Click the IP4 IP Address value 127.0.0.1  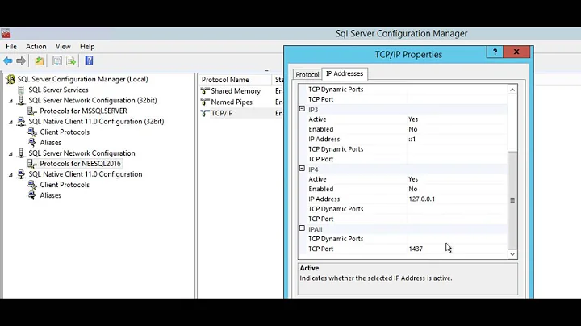[x=422, y=199]
